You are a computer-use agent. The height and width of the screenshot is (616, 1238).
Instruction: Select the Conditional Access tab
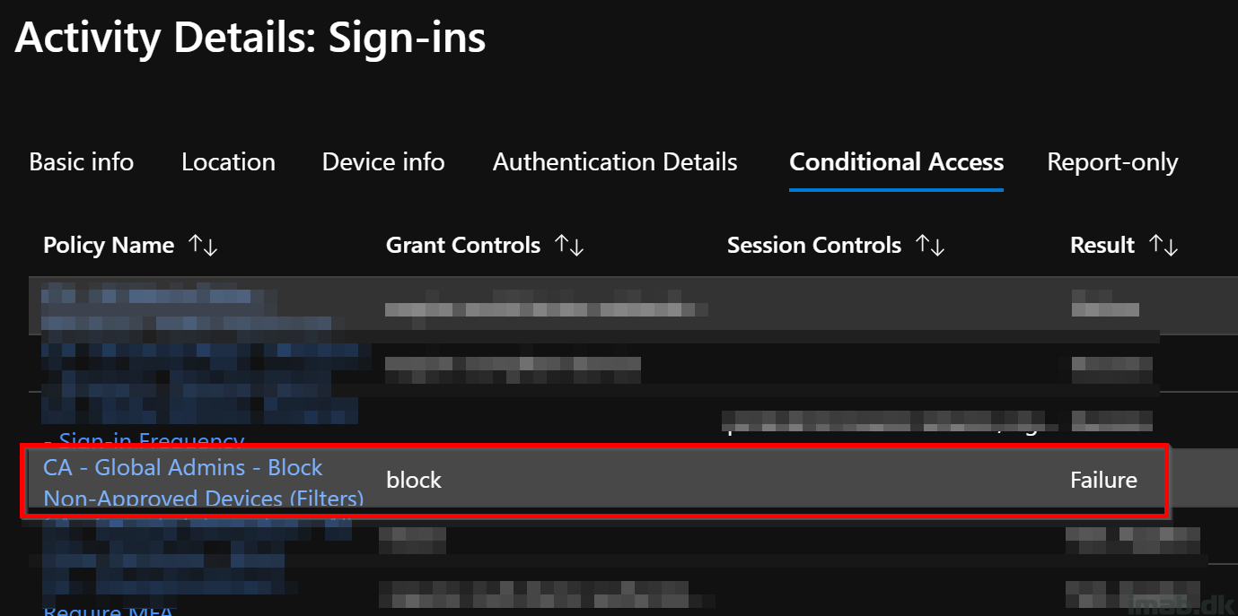(896, 162)
